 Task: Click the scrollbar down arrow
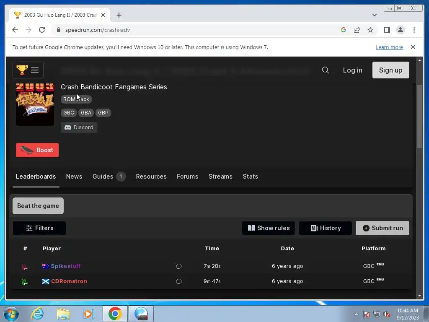[419, 296]
